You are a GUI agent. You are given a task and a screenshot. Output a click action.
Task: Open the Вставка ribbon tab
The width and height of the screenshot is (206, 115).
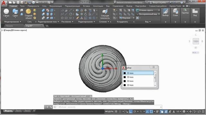pos(87,6)
